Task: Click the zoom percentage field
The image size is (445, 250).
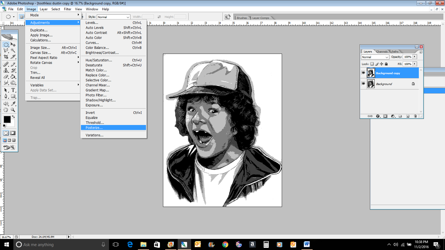Action: (x=6, y=237)
